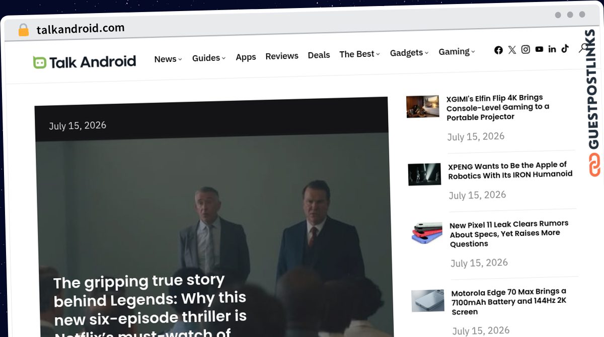Click the XPENG robotics article thumbnail
The height and width of the screenshot is (337, 604).
(424, 175)
